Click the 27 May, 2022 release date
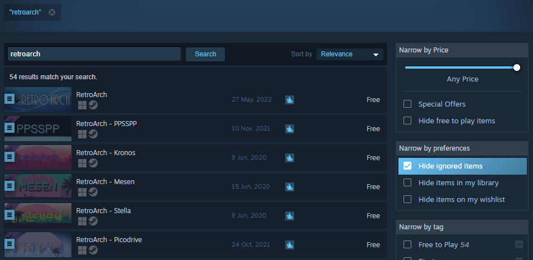This screenshot has width=533, height=260. [x=252, y=99]
